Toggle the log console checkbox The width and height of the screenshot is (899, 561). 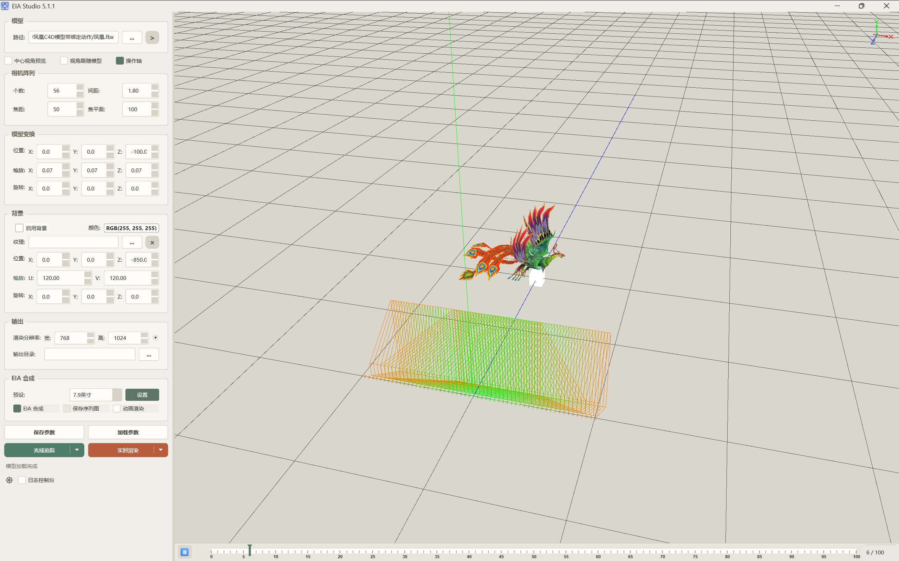pos(22,480)
